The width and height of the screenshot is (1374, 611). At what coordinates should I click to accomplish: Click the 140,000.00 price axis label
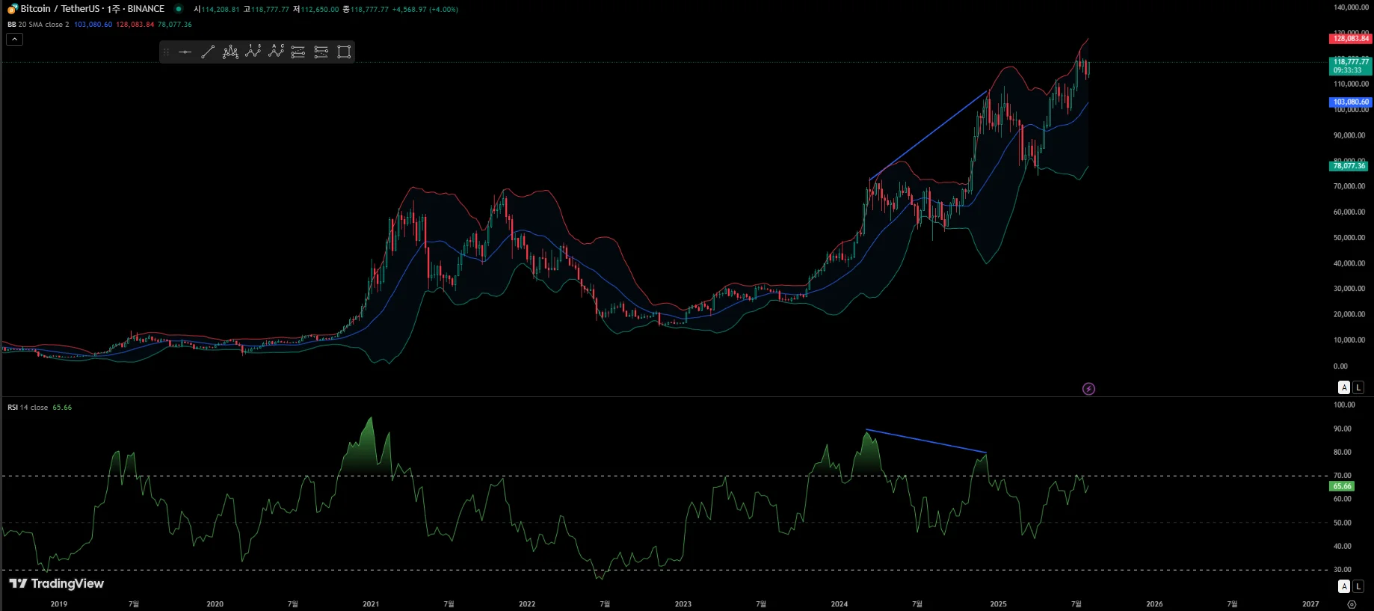(1351, 7)
